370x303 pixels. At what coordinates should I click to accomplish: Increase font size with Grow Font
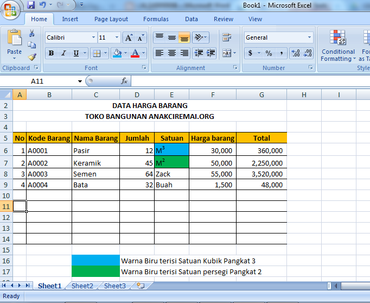(x=129, y=37)
